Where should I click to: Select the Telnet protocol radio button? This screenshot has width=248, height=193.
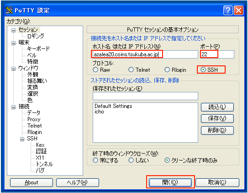click(x=131, y=70)
